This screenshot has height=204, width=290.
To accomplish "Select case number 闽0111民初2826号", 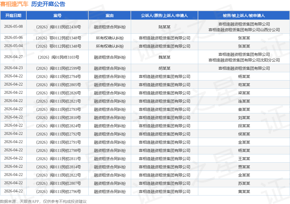I will [65, 93].
